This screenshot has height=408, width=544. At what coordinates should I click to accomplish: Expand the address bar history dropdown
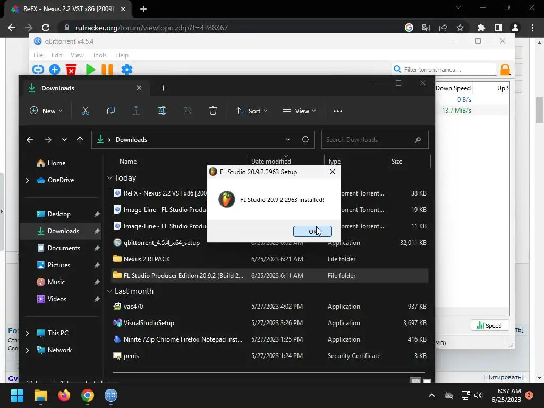[288, 139]
